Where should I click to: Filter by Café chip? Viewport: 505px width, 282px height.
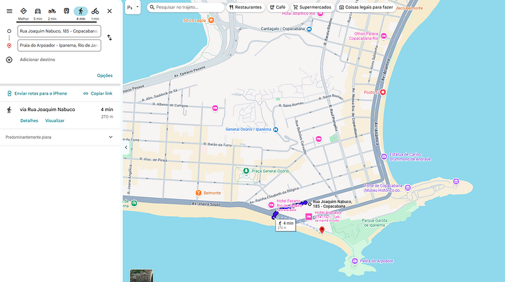click(277, 7)
